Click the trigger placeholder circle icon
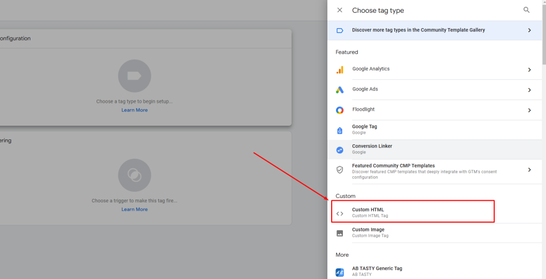 [x=134, y=175]
